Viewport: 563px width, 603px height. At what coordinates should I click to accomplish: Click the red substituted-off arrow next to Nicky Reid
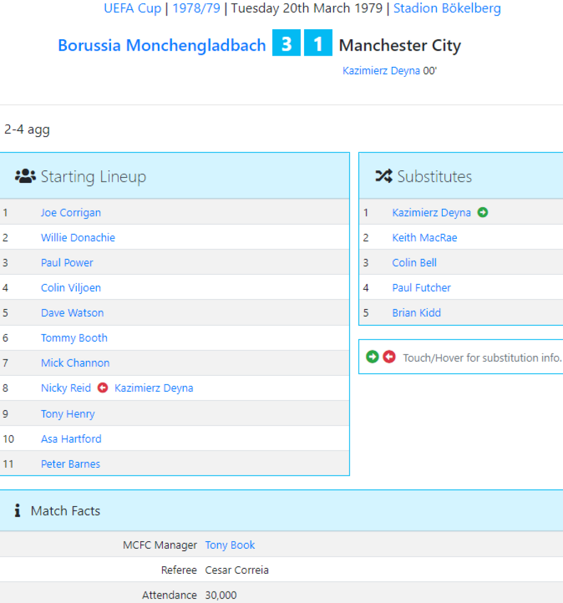point(103,388)
